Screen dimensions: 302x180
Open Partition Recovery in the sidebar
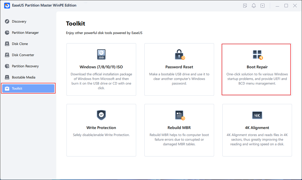[25, 66]
